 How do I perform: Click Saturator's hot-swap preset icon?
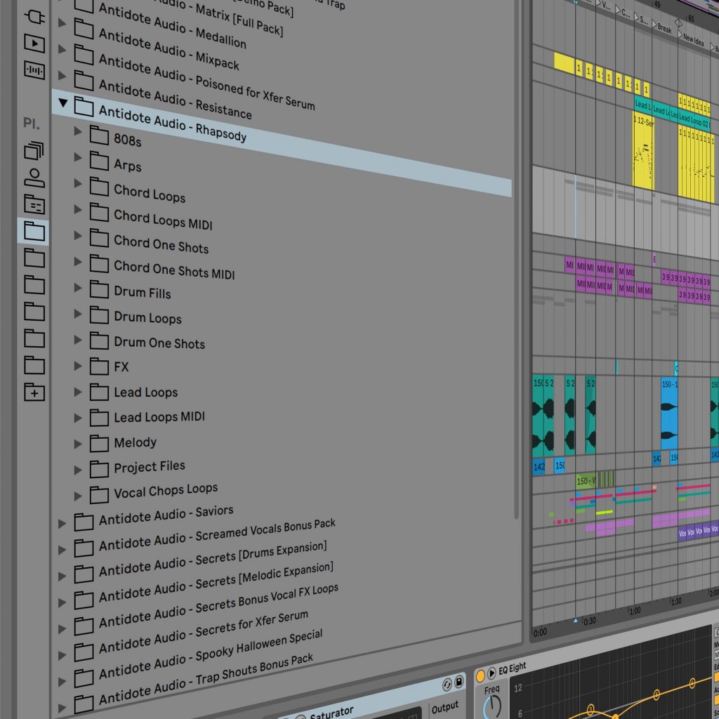click(447, 685)
